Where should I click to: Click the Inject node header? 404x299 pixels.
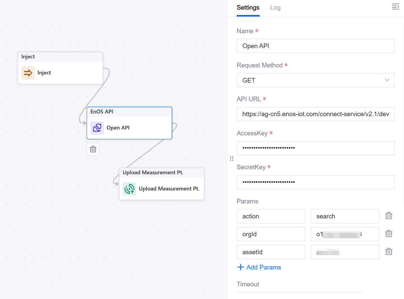[60, 57]
